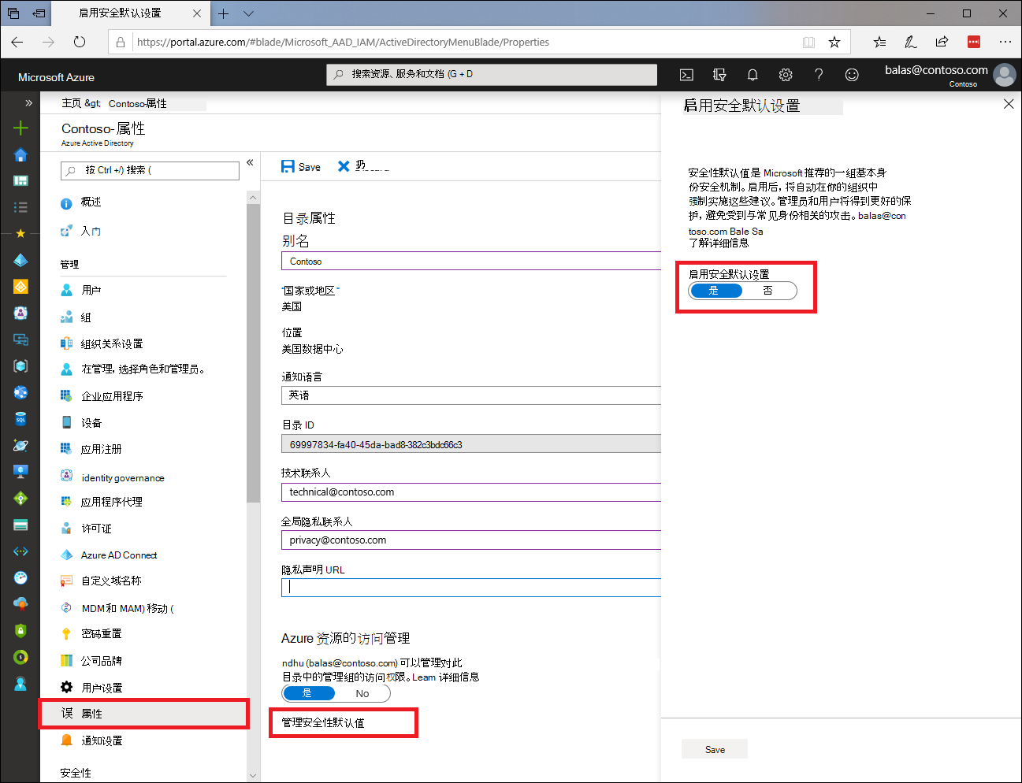Open browser Share icon
The height and width of the screenshot is (783, 1022).
click(942, 42)
